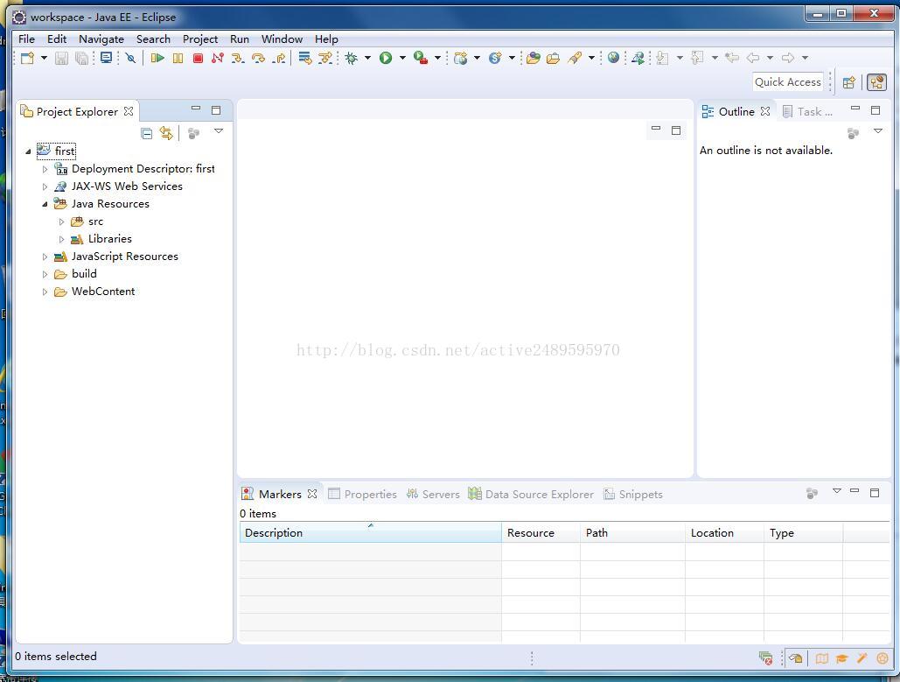900x682 pixels.
Task: Click the Drop to Frame icon
Action: [304, 58]
